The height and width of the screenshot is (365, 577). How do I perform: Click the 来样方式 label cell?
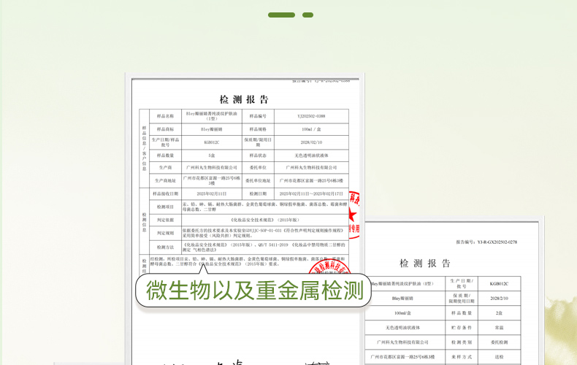click(x=462, y=357)
